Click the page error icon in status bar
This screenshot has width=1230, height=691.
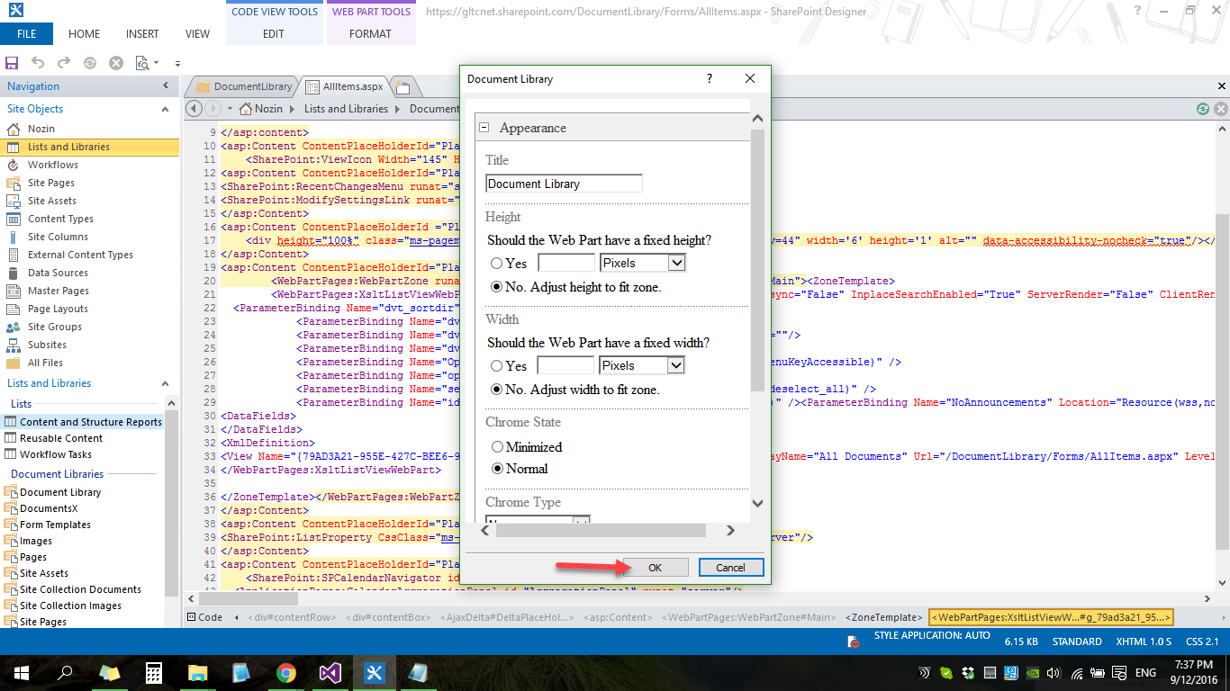point(853,642)
